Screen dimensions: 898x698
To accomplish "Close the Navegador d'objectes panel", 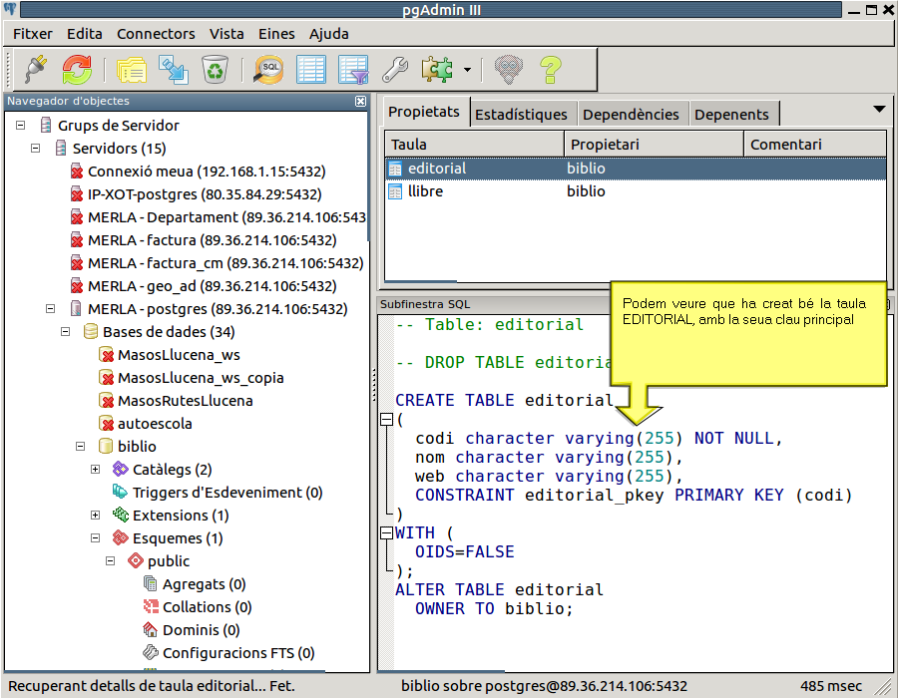I will coord(360,102).
